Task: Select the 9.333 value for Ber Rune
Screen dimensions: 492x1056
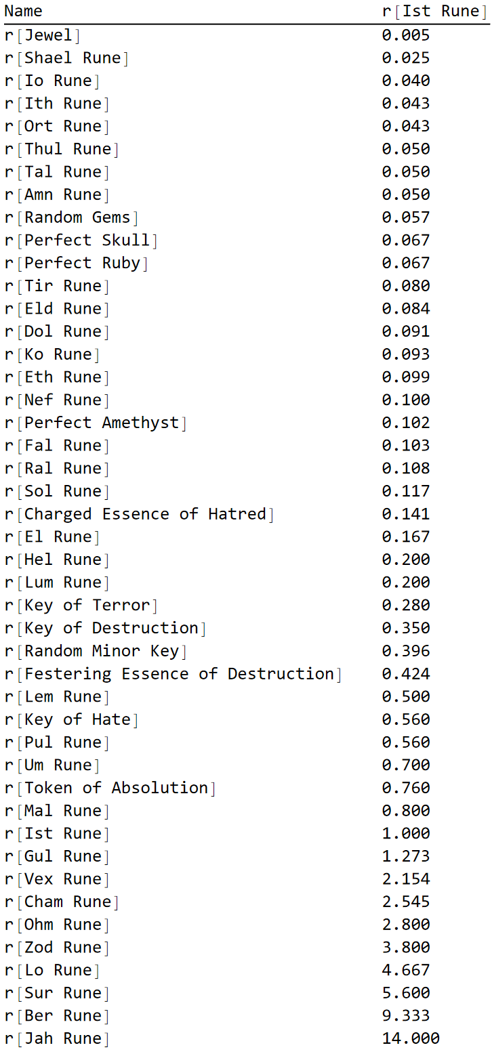Action: click(x=406, y=1016)
